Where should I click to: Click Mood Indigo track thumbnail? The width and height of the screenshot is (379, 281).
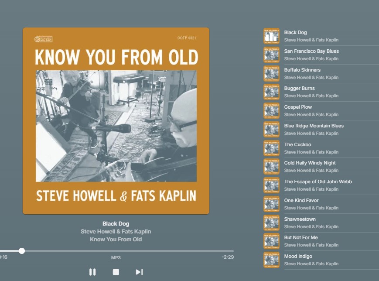[271, 260]
